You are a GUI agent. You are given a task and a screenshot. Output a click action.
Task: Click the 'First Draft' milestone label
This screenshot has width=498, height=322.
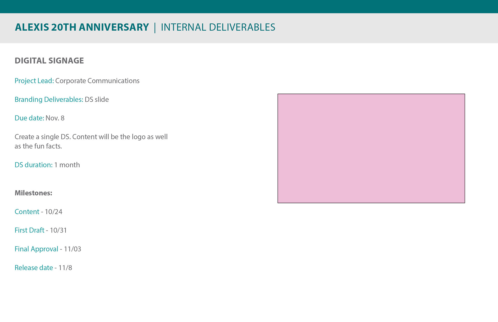click(x=30, y=230)
